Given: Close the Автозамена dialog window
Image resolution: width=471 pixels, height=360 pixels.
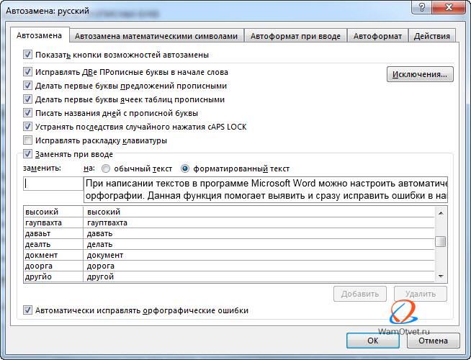Looking at the screenshot, I should pos(449,7).
